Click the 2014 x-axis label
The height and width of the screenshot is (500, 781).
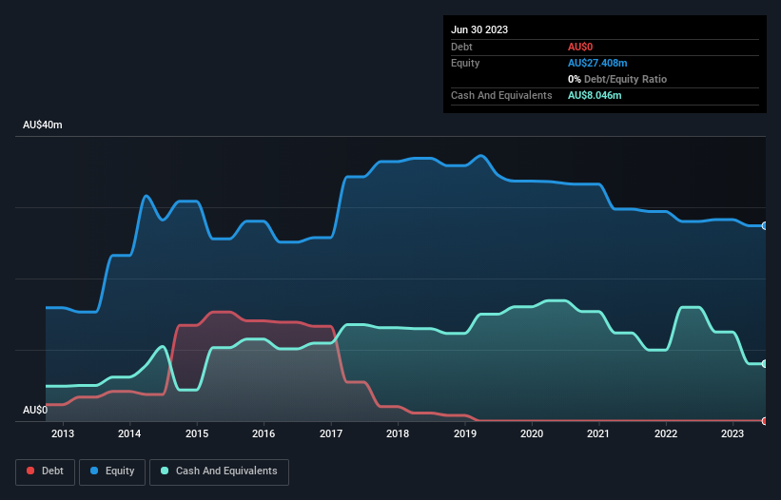pos(129,433)
